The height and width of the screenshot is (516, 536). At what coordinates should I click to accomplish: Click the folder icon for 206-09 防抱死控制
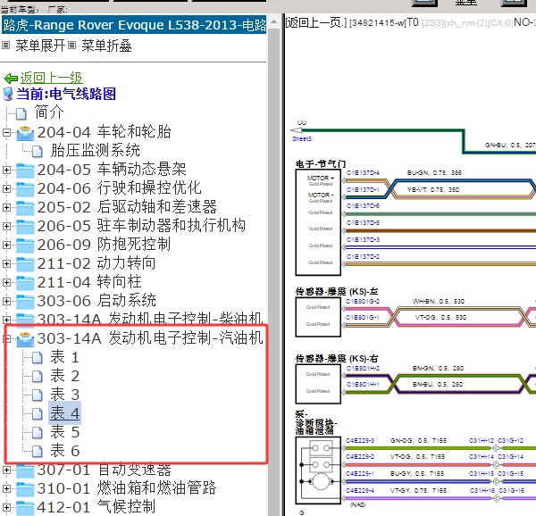click(25, 246)
